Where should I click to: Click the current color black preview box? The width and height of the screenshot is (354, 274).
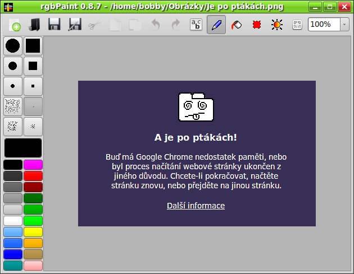tap(23, 148)
